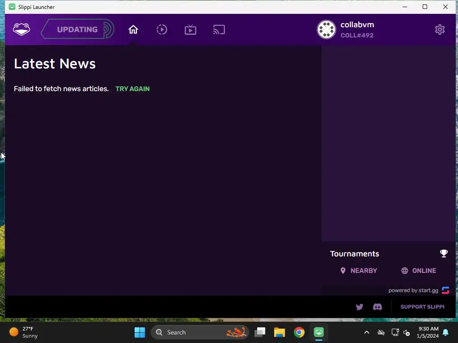Click SUPPORT SLIPPI link

click(422, 307)
